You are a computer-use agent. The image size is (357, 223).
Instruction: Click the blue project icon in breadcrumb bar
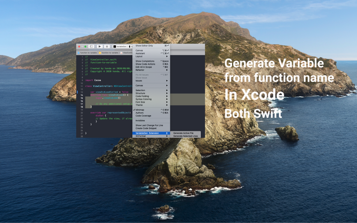click(x=79, y=53)
